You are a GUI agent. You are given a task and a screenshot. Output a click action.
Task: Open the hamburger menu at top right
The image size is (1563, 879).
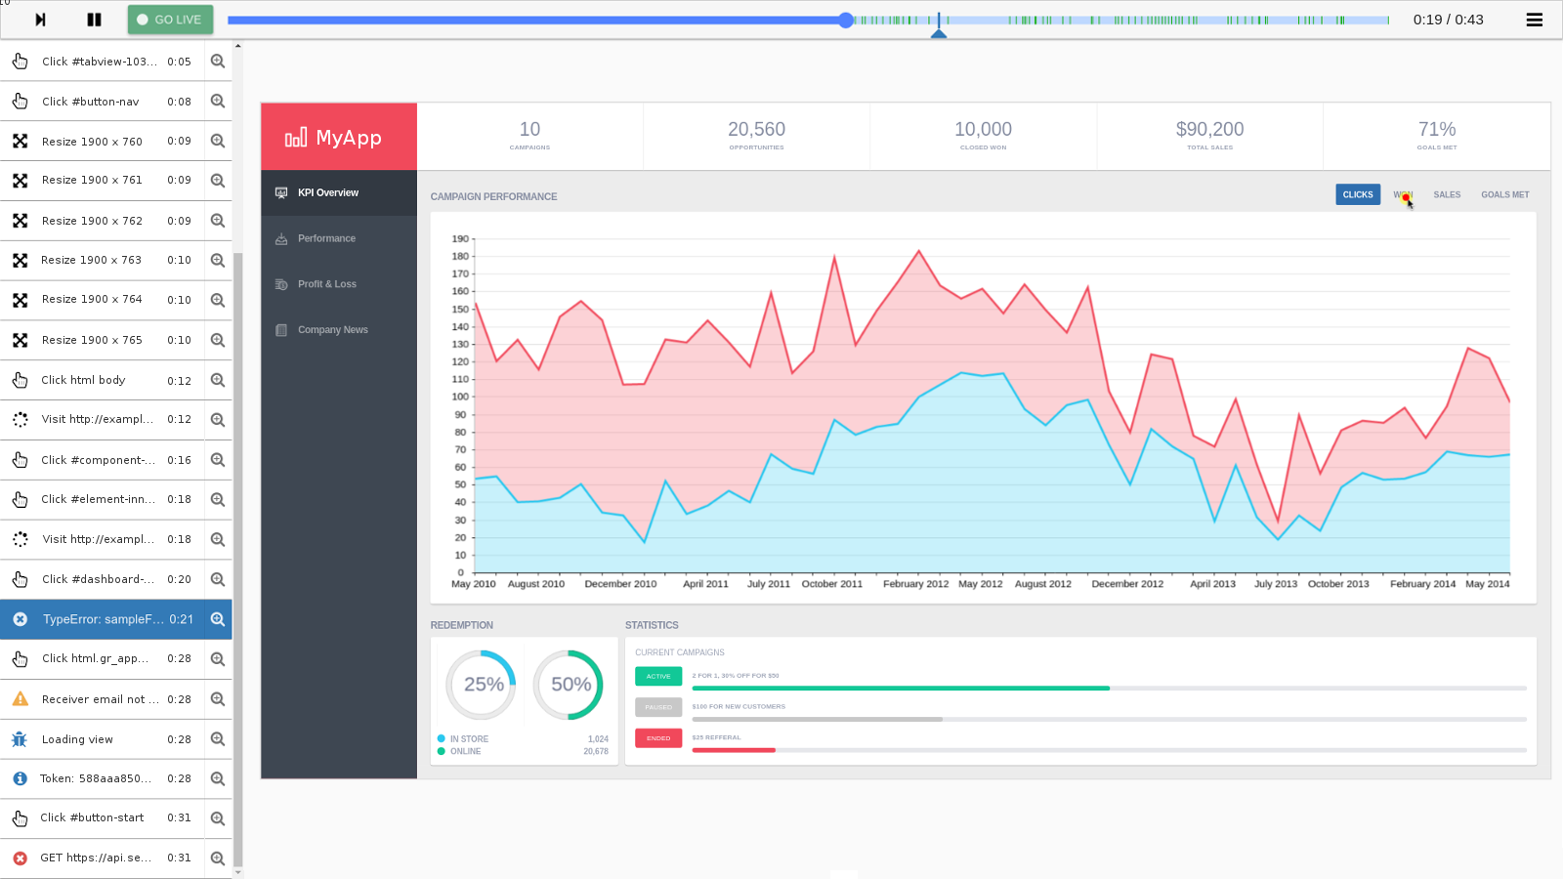tap(1534, 20)
